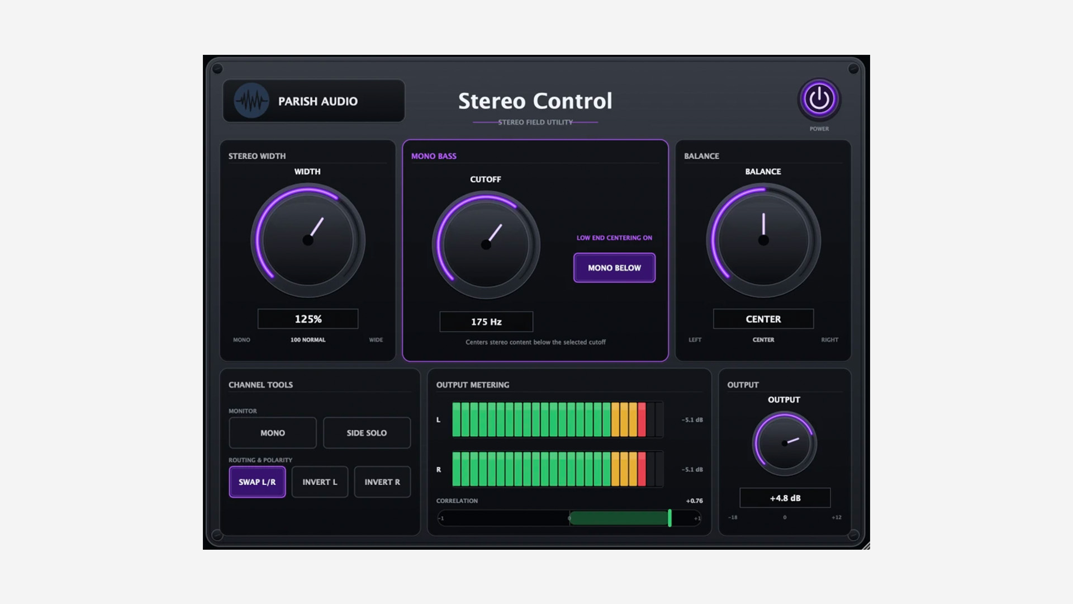The width and height of the screenshot is (1073, 604).
Task: Click the LOW END CENTERING ON status text
Action: (x=614, y=238)
